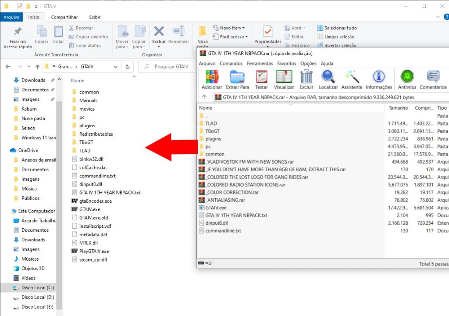Expand the address bar path dropdown
449x316 pixels.
click(x=116, y=67)
